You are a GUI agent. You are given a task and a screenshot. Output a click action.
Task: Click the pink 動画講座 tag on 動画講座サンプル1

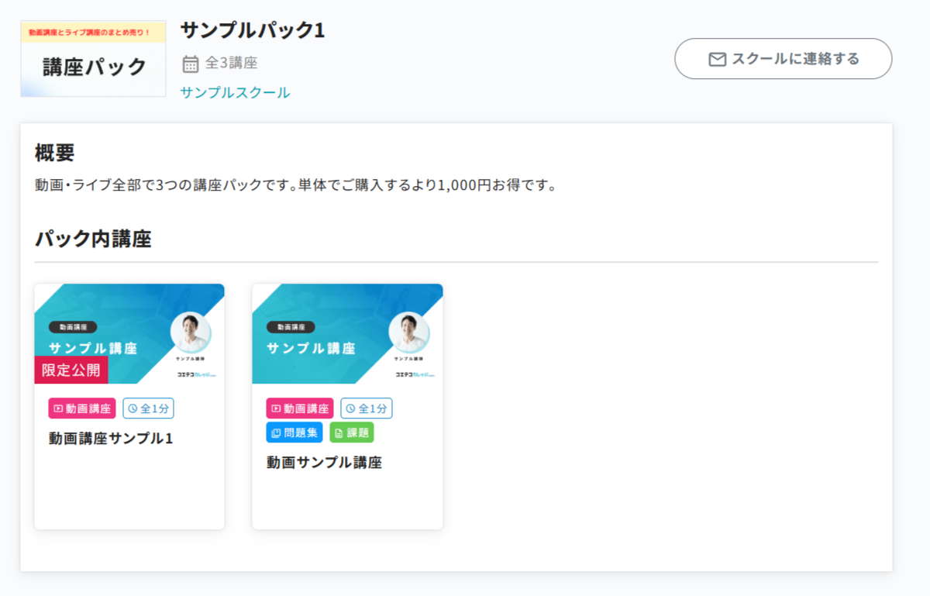point(81,408)
